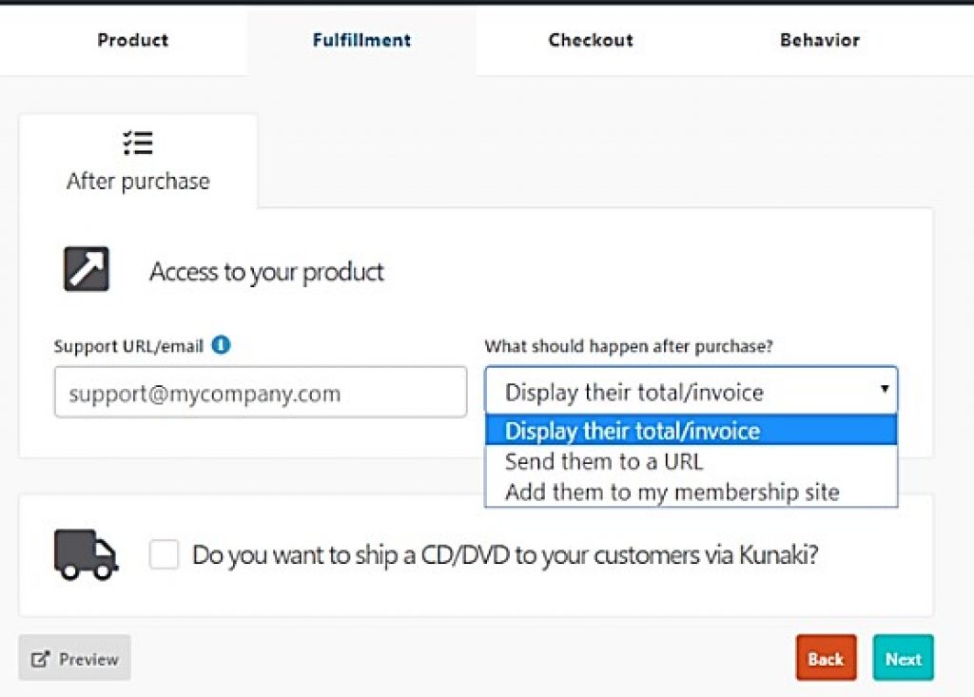Click the After purchase checklist icon
The width and height of the screenshot is (974, 697).
pyautogui.click(x=138, y=144)
